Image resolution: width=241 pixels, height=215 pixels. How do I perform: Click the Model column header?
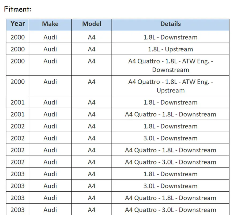[x=92, y=25]
